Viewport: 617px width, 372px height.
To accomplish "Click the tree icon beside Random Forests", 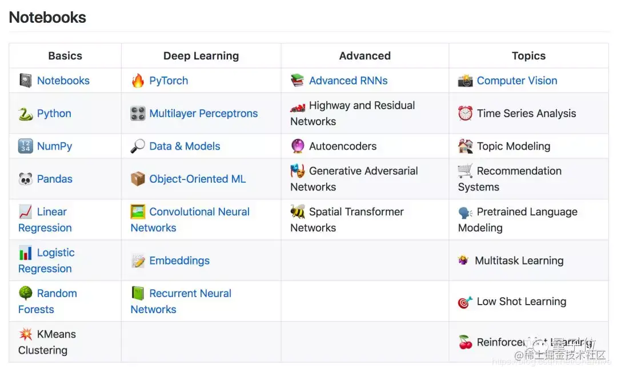I will pos(25,293).
